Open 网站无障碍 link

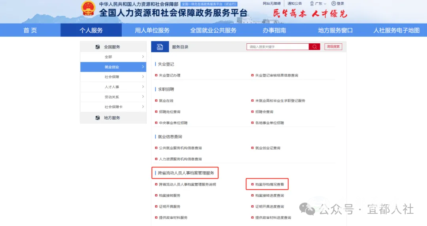272,4
